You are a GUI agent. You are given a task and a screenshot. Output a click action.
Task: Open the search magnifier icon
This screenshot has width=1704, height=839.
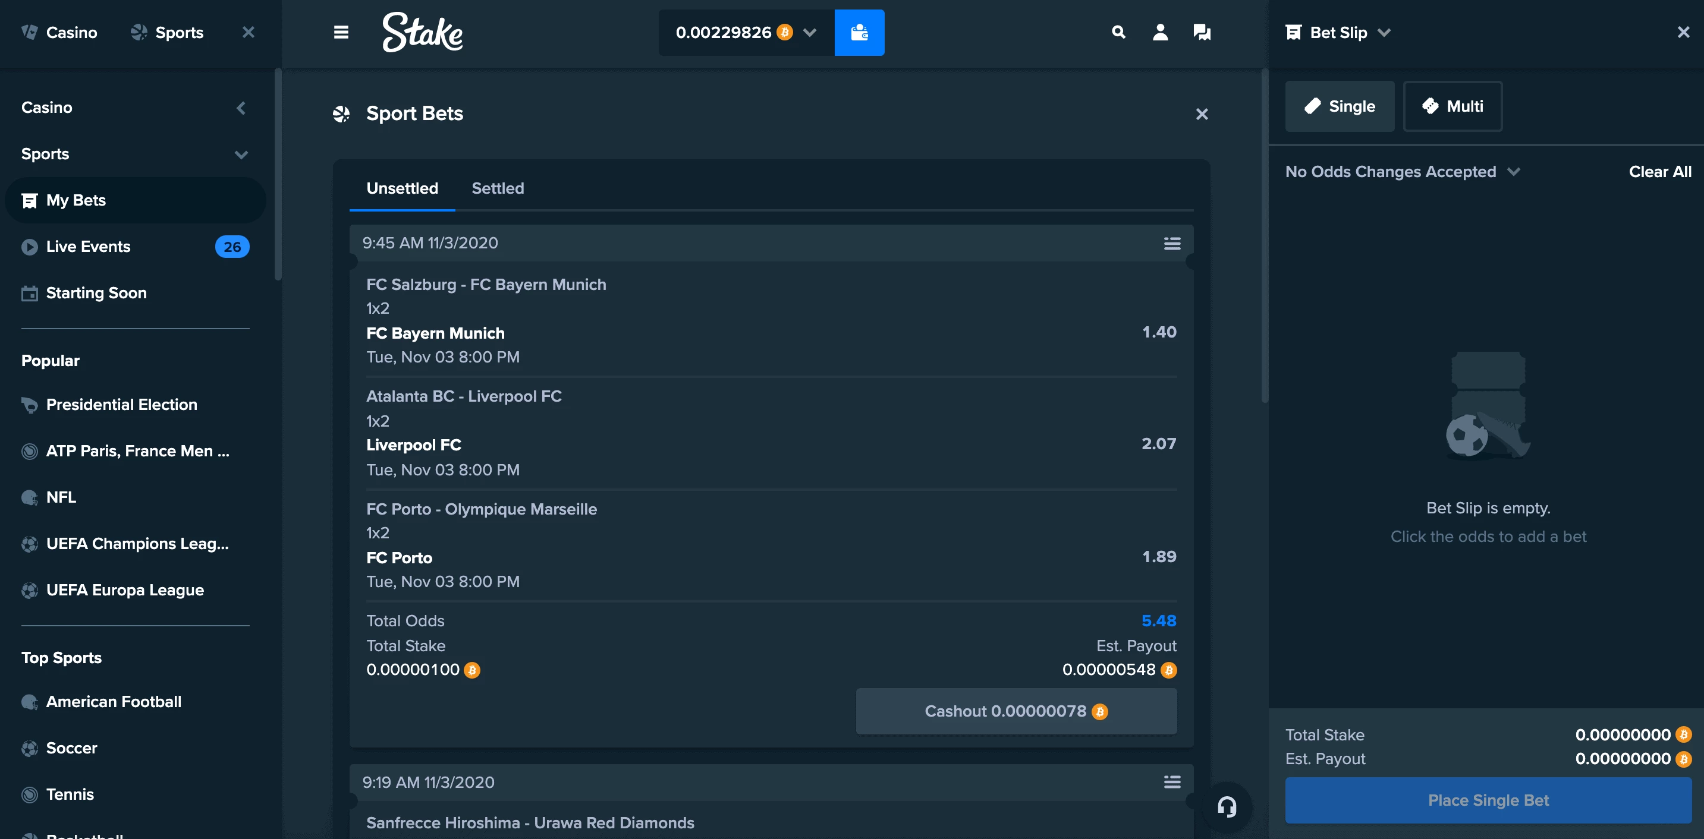click(1118, 31)
